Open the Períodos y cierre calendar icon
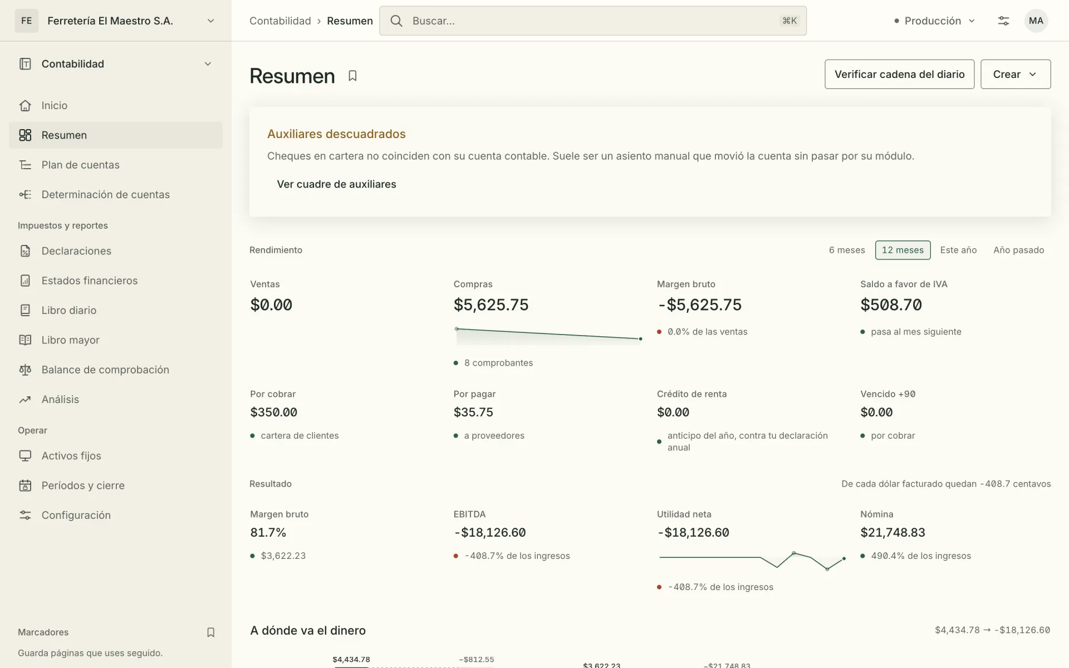 point(25,485)
